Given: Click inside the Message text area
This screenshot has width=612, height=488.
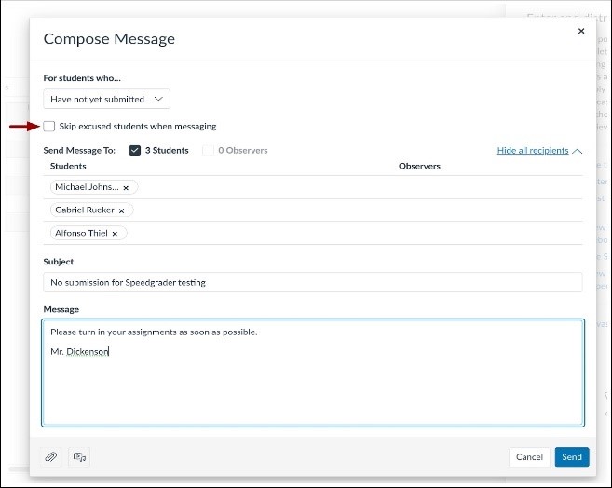Looking at the screenshot, I should [313, 373].
